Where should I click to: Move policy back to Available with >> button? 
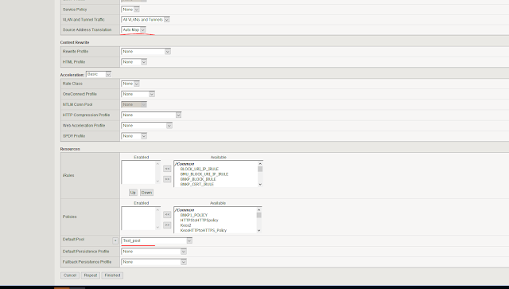(167, 225)
